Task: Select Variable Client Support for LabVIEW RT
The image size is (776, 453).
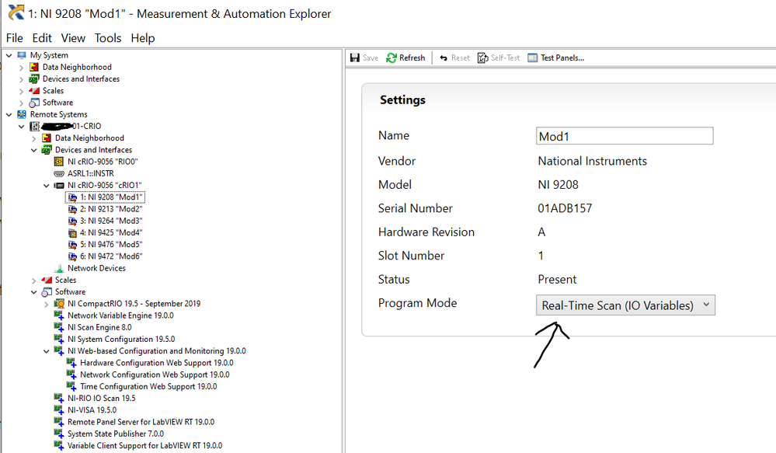Action: (145, 445)
